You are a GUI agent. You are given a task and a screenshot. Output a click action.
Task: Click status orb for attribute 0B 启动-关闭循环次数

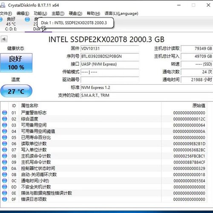coord(5,174)
